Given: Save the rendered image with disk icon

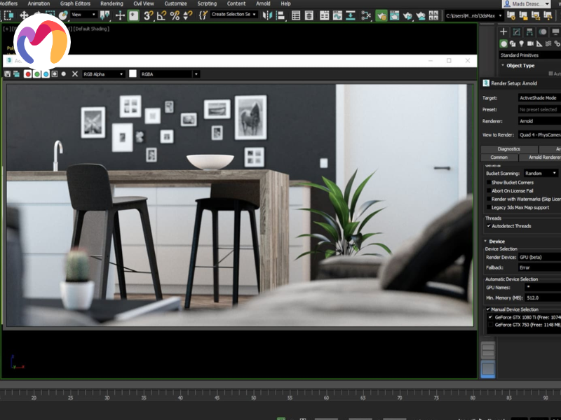Looking at the screenshot, I should point(8,73).
